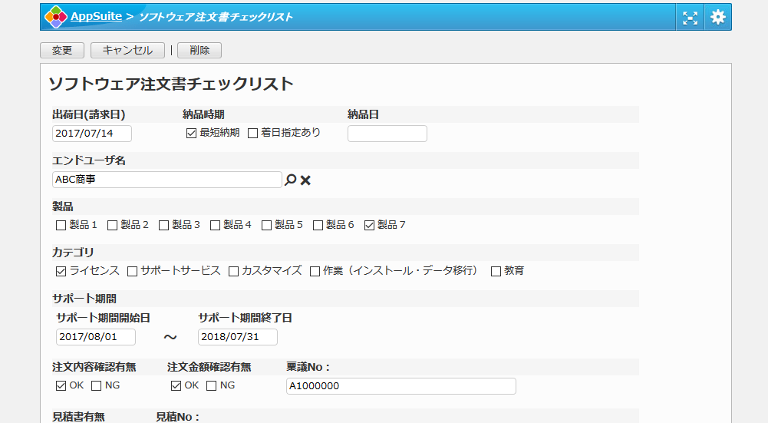Check the 製品１ checkbox
Image resolution: width=768 pixels, height=423 pixels.
pos(61,225)
